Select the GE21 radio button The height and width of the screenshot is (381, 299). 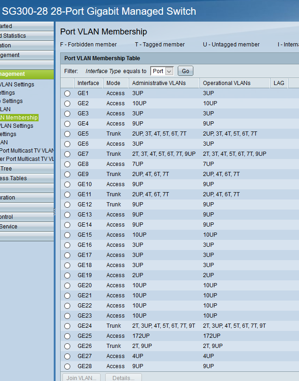(x=67, y=296)
